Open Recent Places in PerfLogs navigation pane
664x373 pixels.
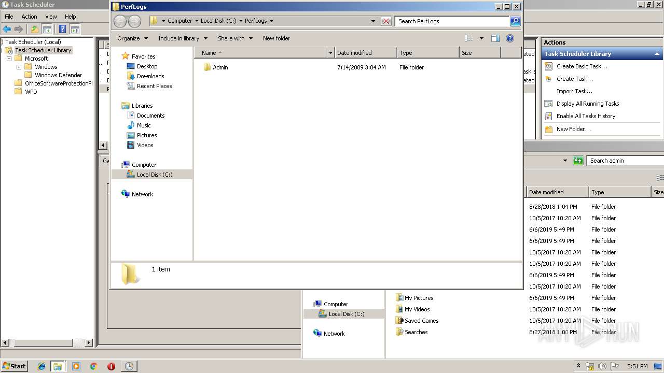(x=154, y=86)
